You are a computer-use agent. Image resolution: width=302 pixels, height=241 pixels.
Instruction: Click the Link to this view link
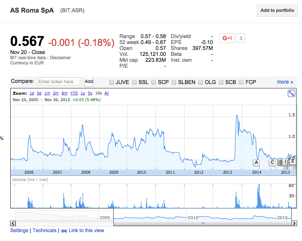tap(86, 231)
